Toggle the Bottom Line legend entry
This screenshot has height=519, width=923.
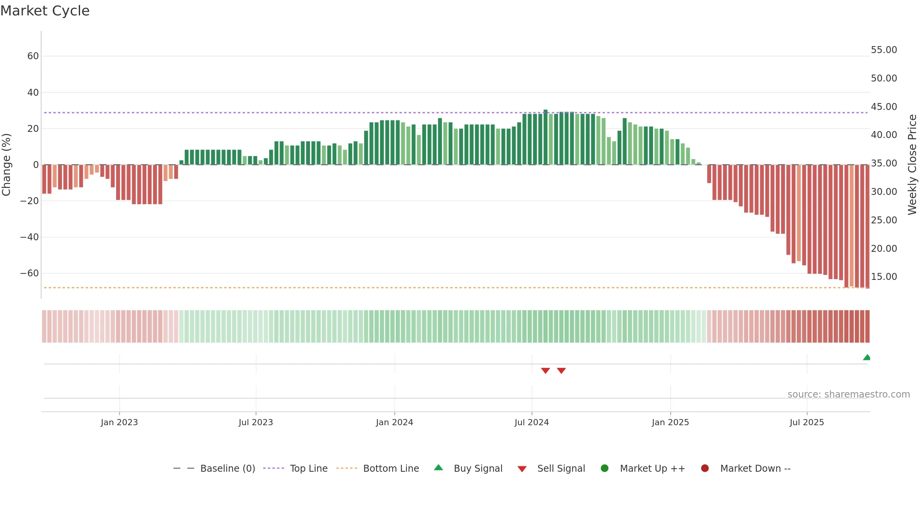coord(378,468)
